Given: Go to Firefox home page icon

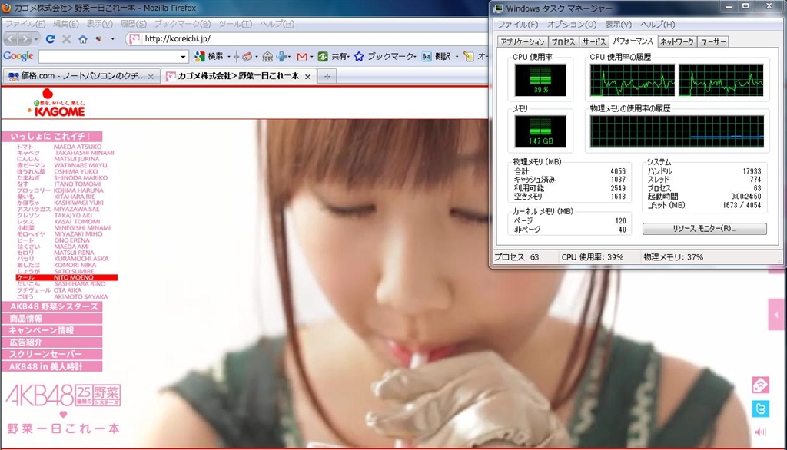Looking at the screenshot, I should tap(83, 38).
